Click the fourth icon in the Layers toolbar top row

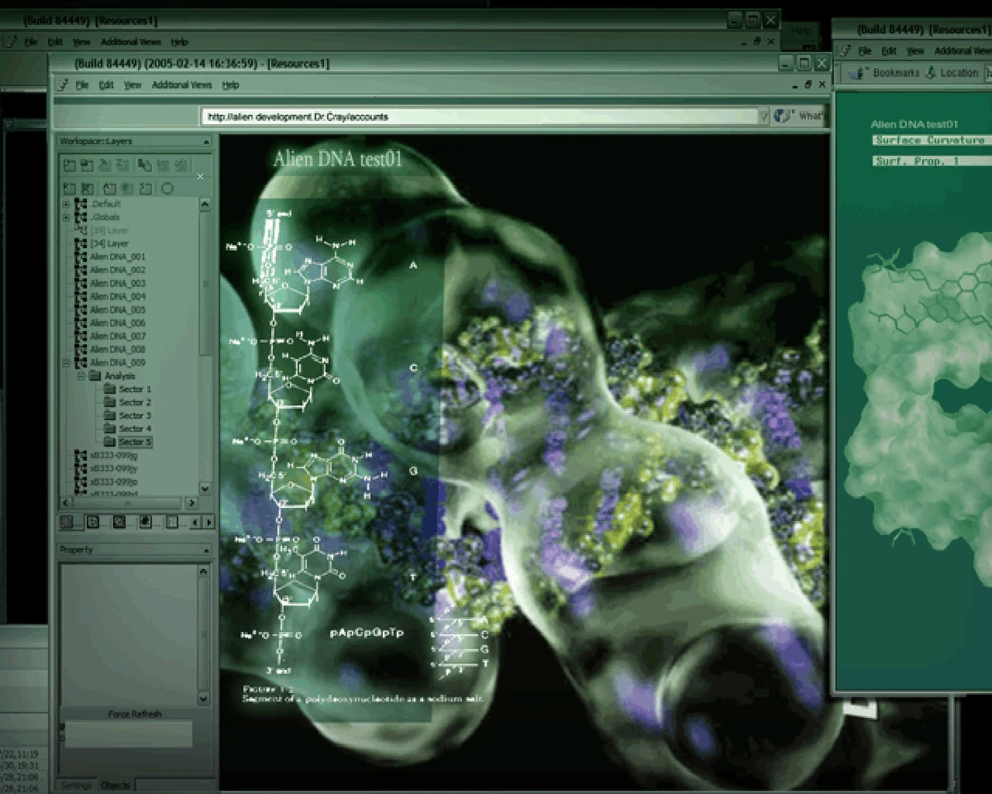click(122, 165)
